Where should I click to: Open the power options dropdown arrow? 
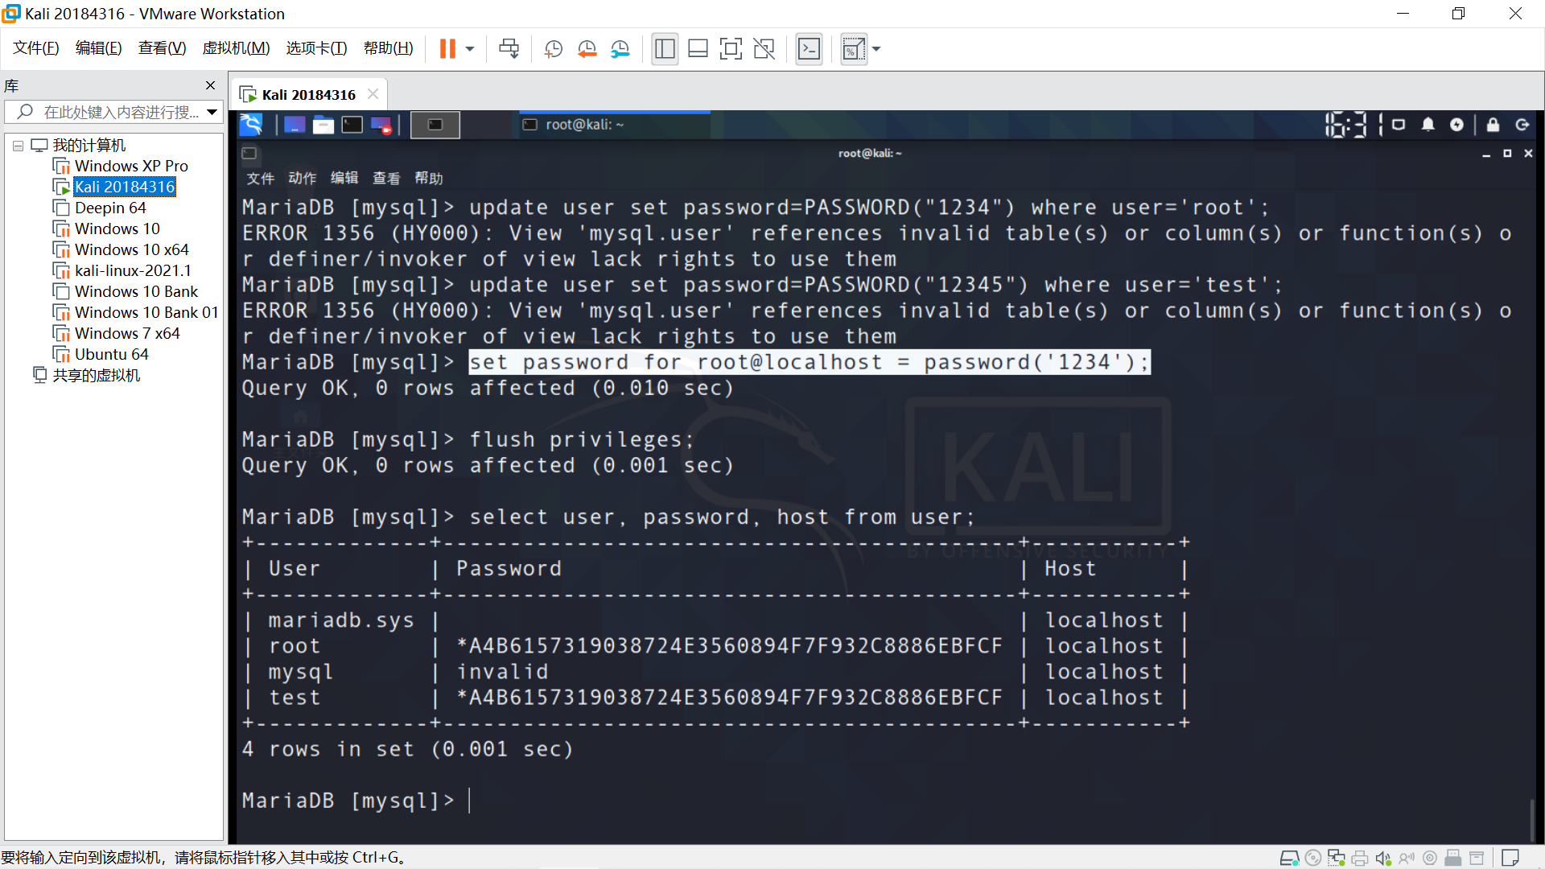470,49
